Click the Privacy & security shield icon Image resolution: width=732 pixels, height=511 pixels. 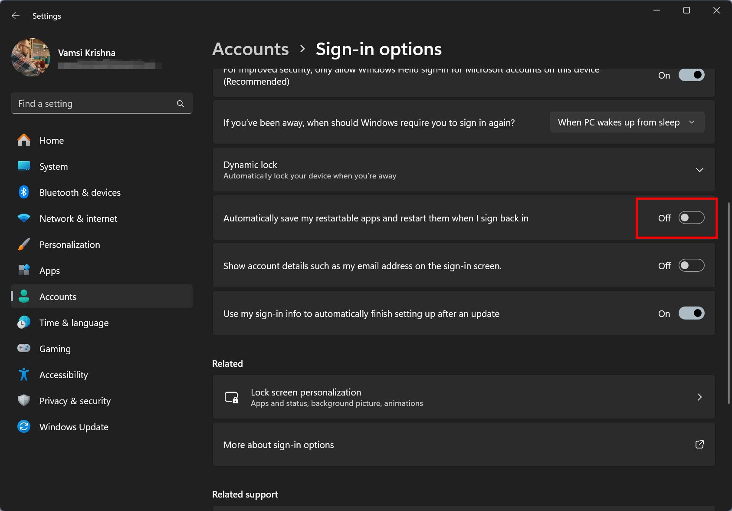tap(24, 400)
